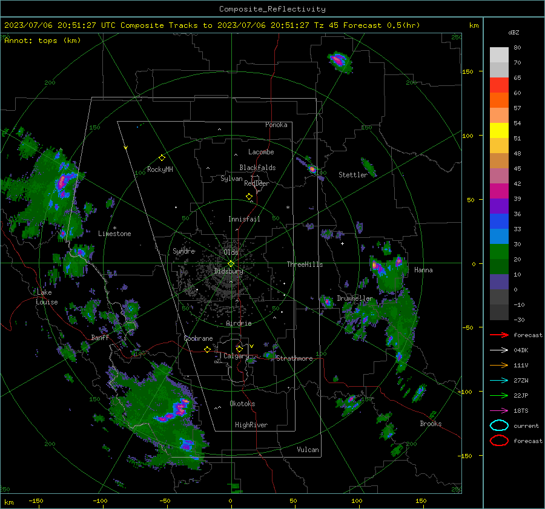The width and height of the screenshot is (545, 509).
Task: Click the Olds town label
Action: click(x=231, y=252)
